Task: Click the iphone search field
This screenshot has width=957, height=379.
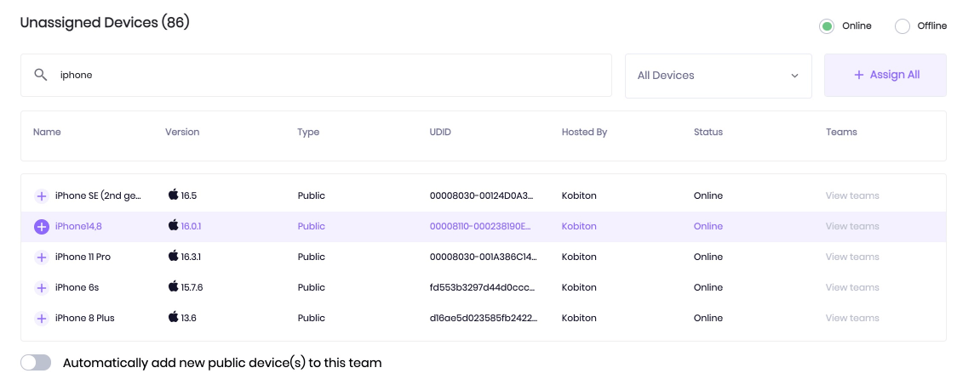Action: (x=316, y=75)
